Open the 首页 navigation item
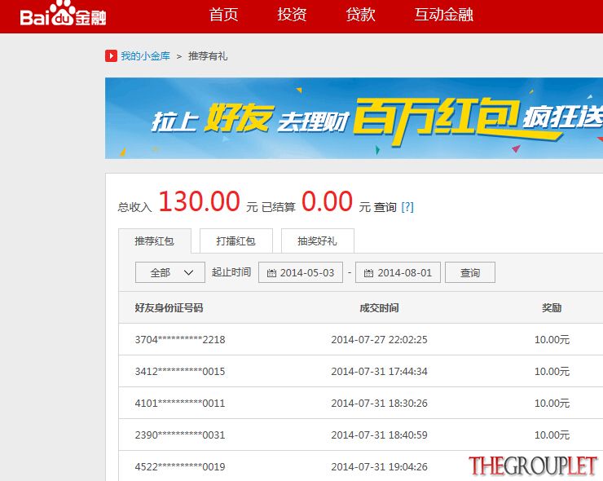This screenshot has height=481, width=603. (x=223, y=15)
